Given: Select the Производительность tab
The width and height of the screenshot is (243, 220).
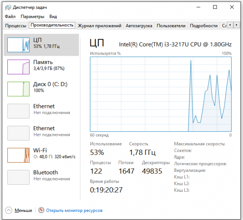Looking at the screenshot, I should click(x=52, y=25).
